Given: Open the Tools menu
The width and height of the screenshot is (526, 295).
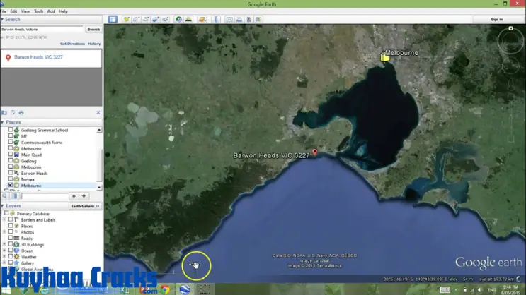Looking at the screenshot, I should 38,11.
